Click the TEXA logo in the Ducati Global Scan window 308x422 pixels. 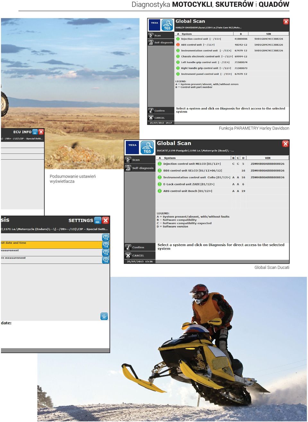point(132,148)
